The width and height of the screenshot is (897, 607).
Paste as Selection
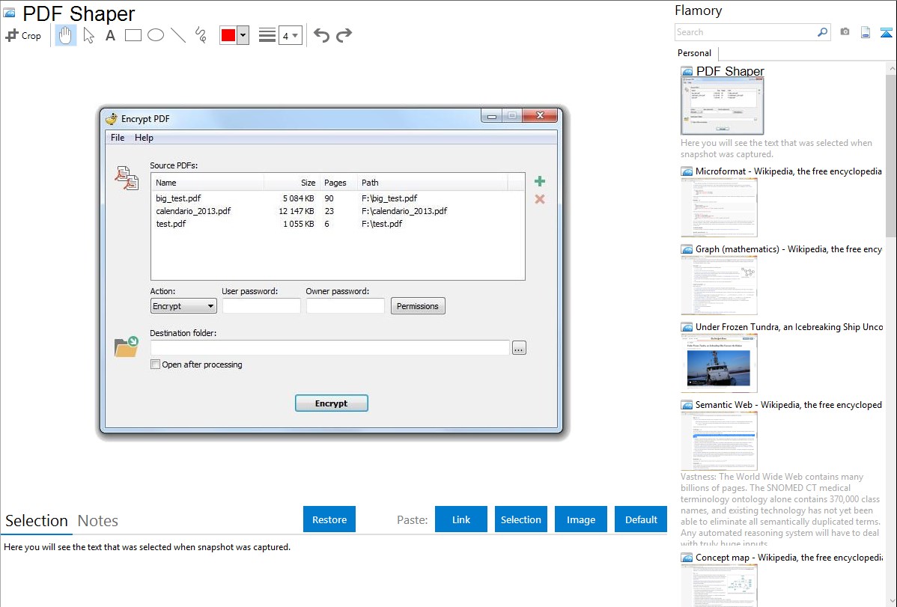[521, 519]
